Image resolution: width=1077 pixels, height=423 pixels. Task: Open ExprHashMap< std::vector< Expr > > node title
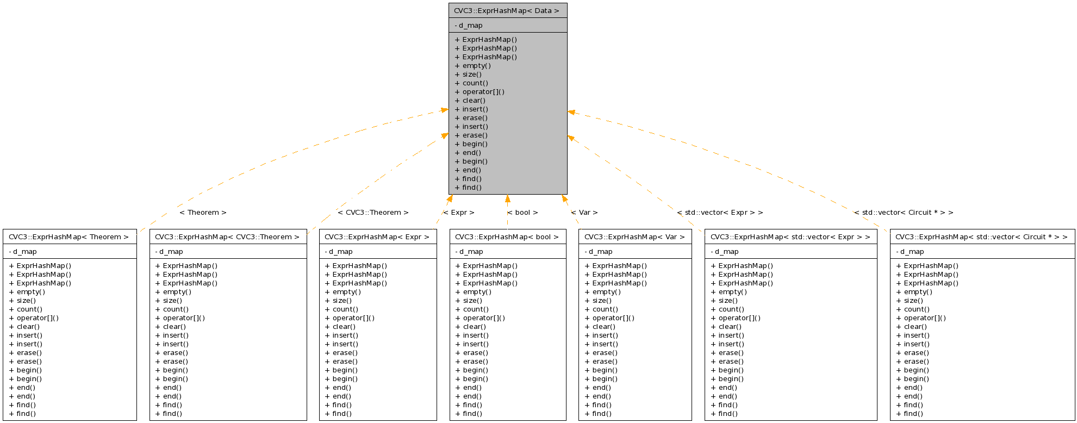pos(790,237)
